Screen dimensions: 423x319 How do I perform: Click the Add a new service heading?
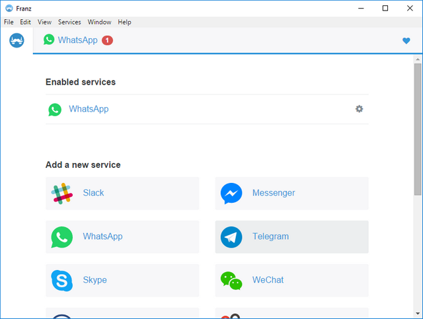click(x=83, y=164)
